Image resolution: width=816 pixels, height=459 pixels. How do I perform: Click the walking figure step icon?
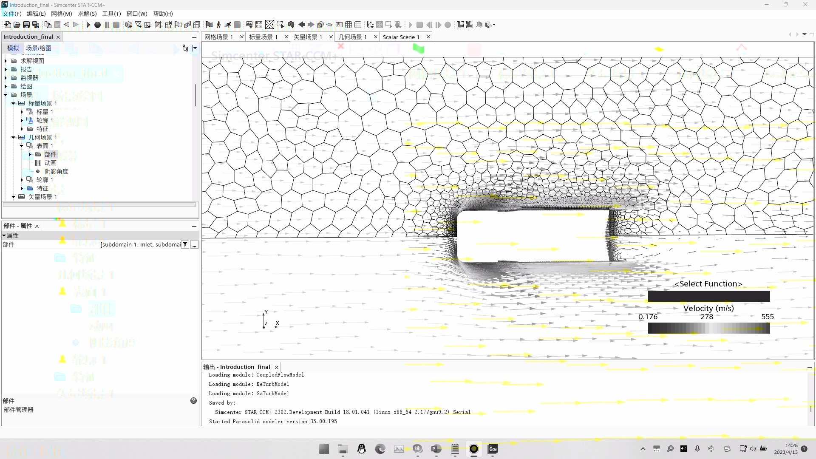tap(218, 25)
